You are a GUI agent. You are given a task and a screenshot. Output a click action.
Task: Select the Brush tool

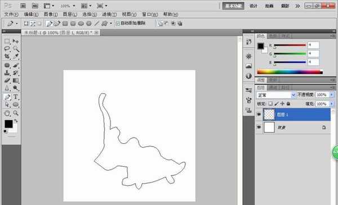tap(16, 65)
